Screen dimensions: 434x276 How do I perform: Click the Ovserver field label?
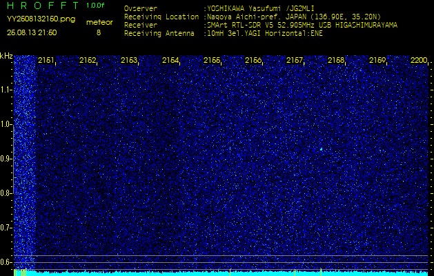pyautogui.click(x=141, y=8)
